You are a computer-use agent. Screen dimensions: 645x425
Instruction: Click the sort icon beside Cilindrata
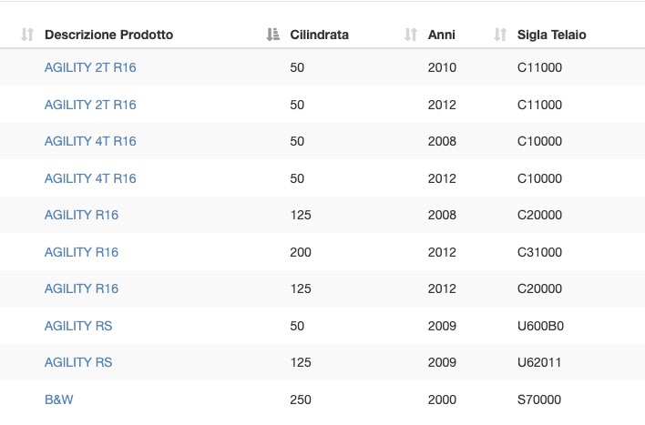click(x=272, y=35)
